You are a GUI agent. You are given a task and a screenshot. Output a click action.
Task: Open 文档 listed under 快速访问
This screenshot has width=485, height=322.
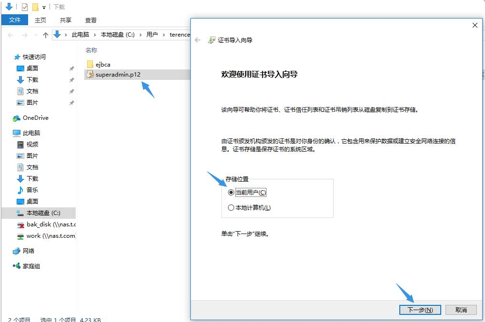[28, 91]
